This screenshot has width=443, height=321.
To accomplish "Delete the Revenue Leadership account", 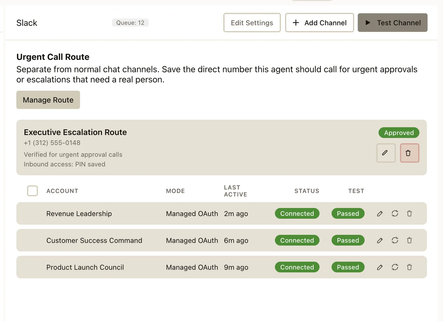I will (x=409, y=213).
